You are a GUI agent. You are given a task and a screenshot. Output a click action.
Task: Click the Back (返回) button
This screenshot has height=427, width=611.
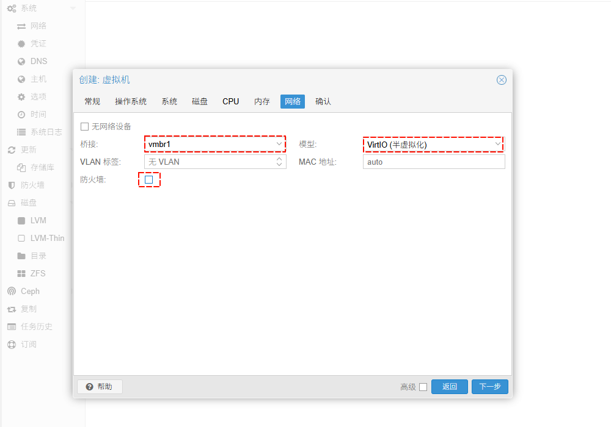pos(449,387)
